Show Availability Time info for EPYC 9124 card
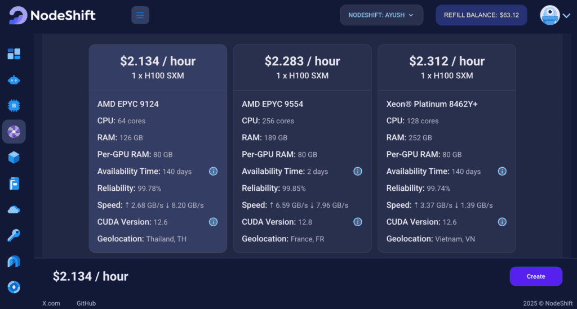The height and width of the screenshot is (309, 577). point(214,171)
